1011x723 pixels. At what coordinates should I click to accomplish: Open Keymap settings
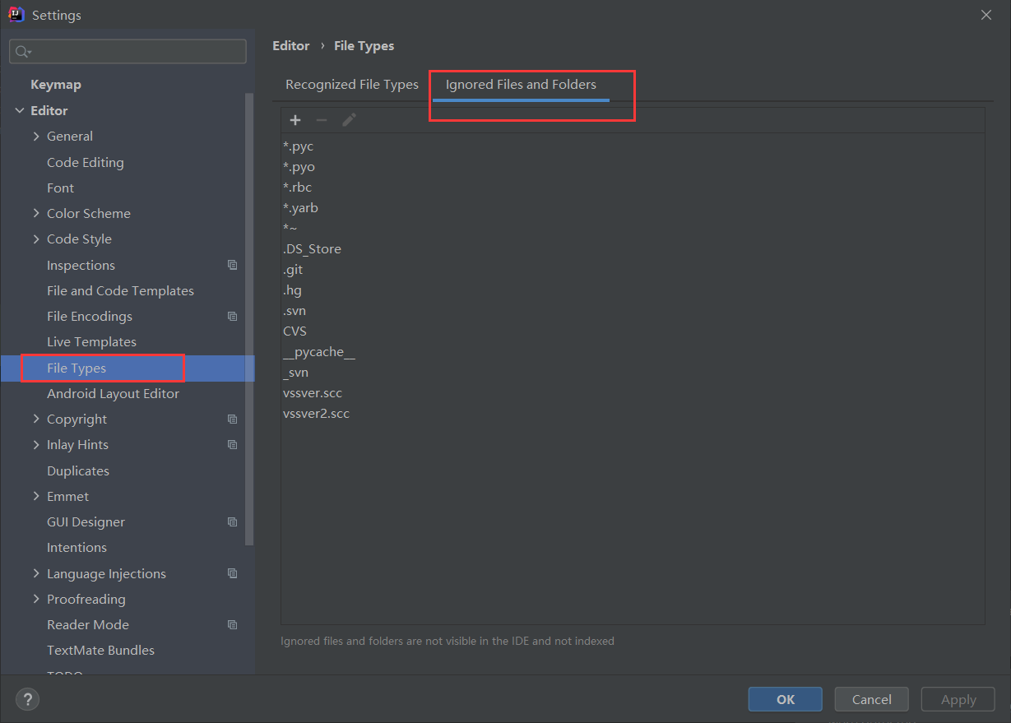[56, 85]
